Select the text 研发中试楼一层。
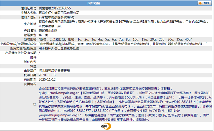Screen dimensions: 214x131 click(x=50, y=26)
